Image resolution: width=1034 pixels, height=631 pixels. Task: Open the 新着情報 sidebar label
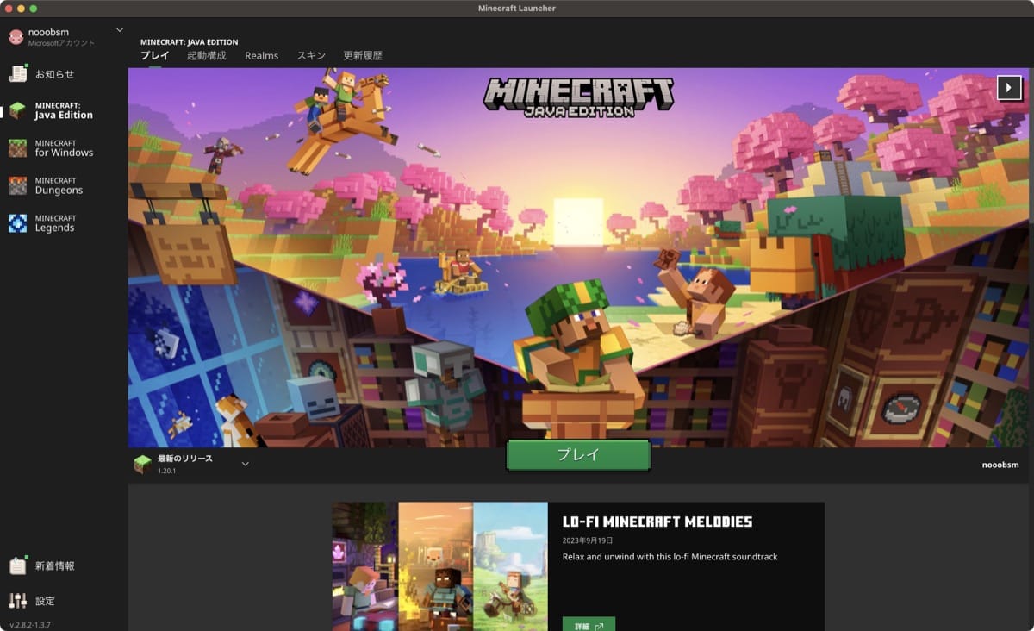[x=54, y=566]
